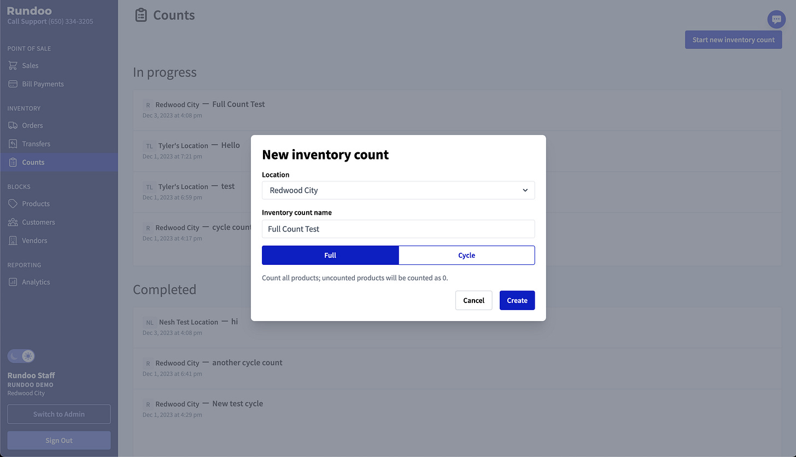This screenshot has height=457, width=796.
Task: Click the Vendors building icon
Action: pos(13,241)
